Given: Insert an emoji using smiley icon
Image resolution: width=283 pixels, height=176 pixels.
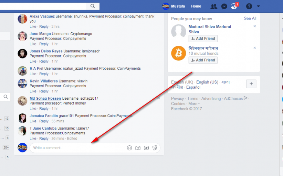Looking at the screenshot, I should [129, 148].
